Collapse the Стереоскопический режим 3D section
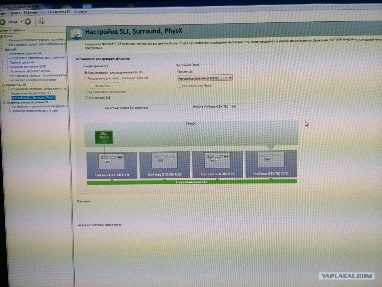This screenshot has height=287, width=382. 4,102
